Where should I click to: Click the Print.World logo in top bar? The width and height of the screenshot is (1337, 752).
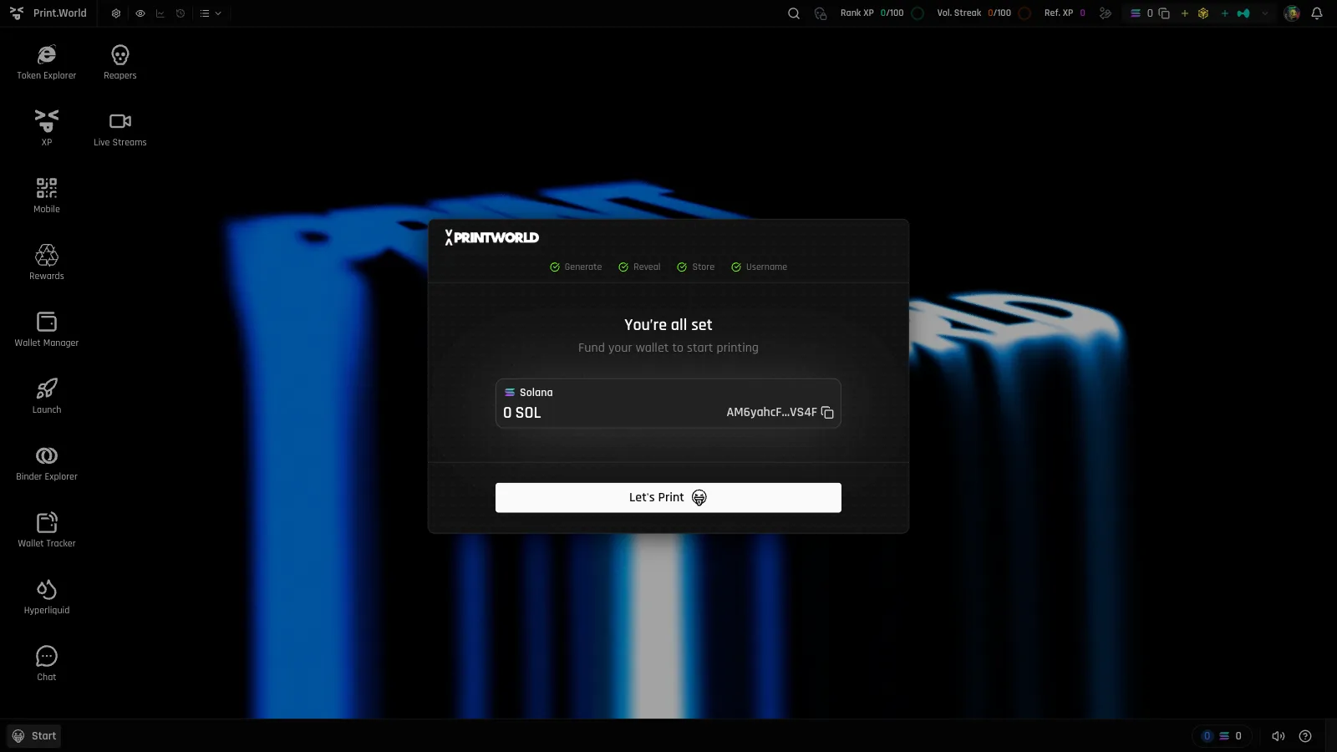(48, 13)
